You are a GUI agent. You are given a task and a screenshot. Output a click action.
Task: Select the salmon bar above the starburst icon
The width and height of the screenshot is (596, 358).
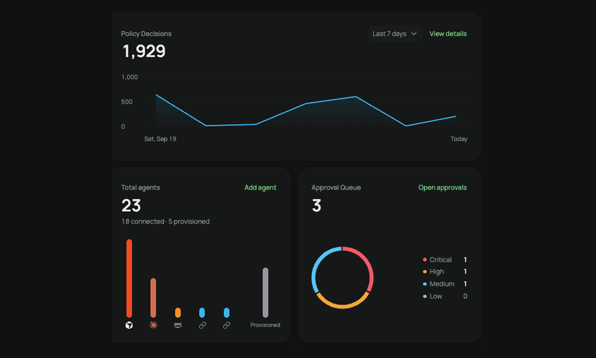[153, 298]
